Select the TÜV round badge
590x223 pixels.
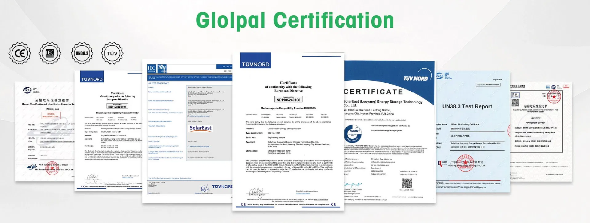[x=112, y=53]
